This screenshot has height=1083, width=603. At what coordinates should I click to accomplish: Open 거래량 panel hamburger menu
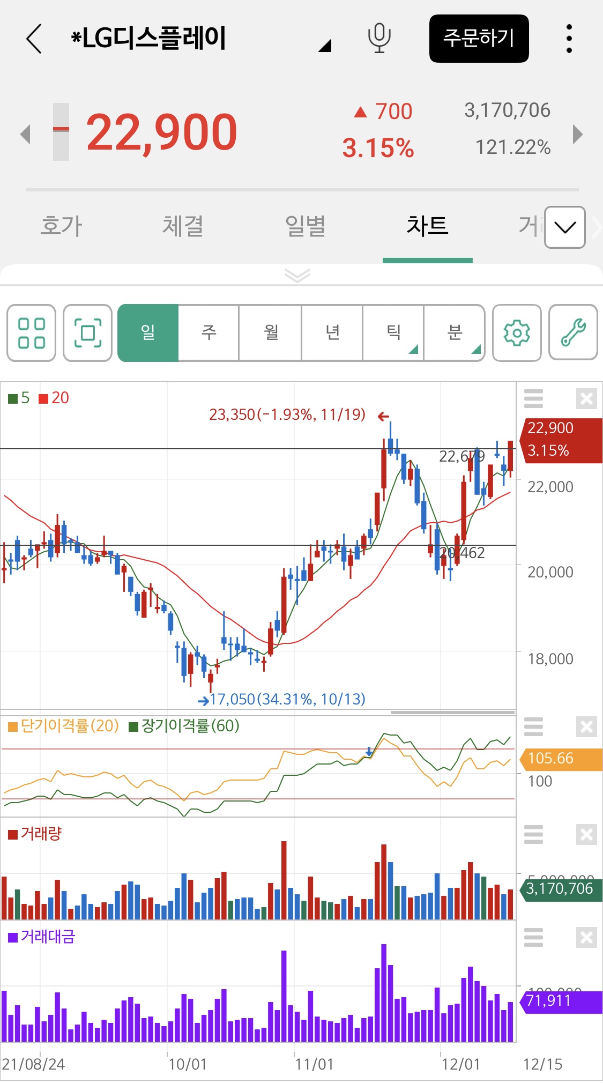[533, 835]
